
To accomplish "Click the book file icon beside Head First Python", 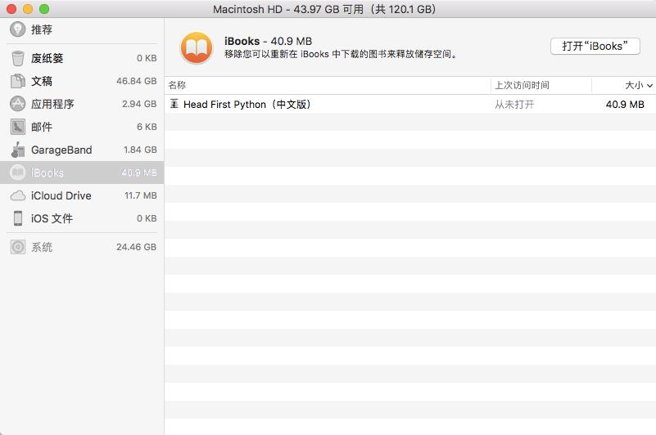I will click(174, 105).
